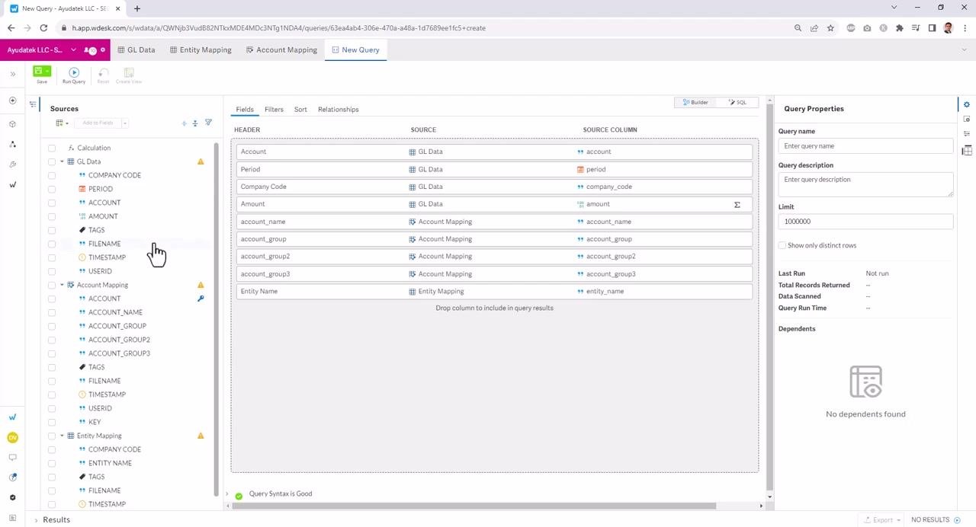Check the Account Mapping source checkbox
The height and width of the screenshot is (527, 976).
[x=52, y=285]
